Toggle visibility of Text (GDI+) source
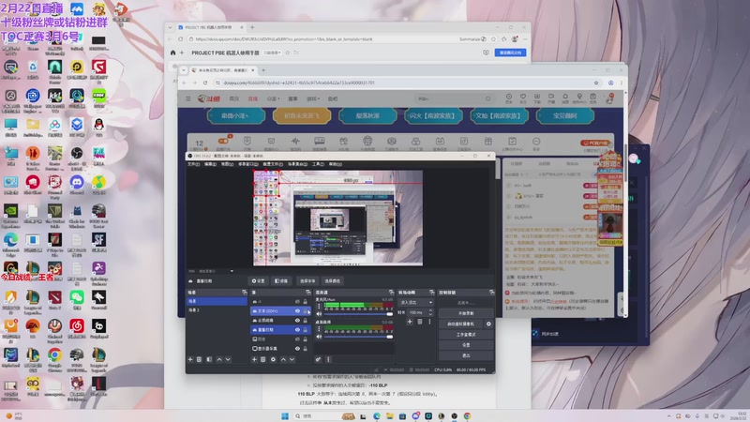The height and width of the screenshot is (422, 750). (x=297, y=311)
